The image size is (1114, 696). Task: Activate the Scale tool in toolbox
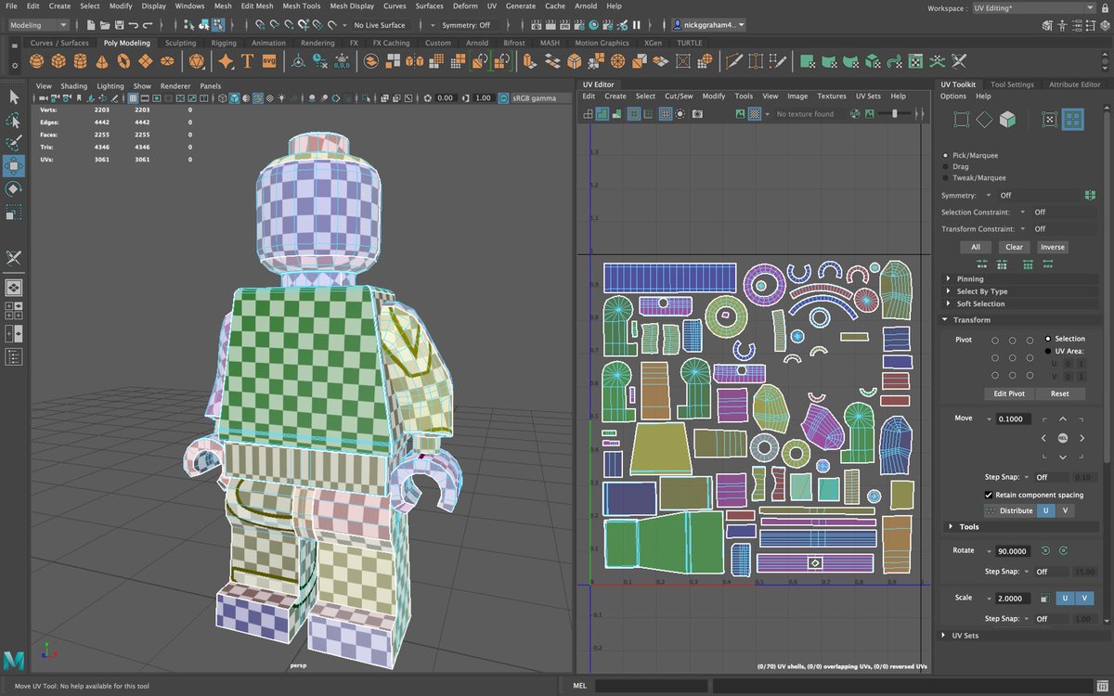(x=14, y=213)
